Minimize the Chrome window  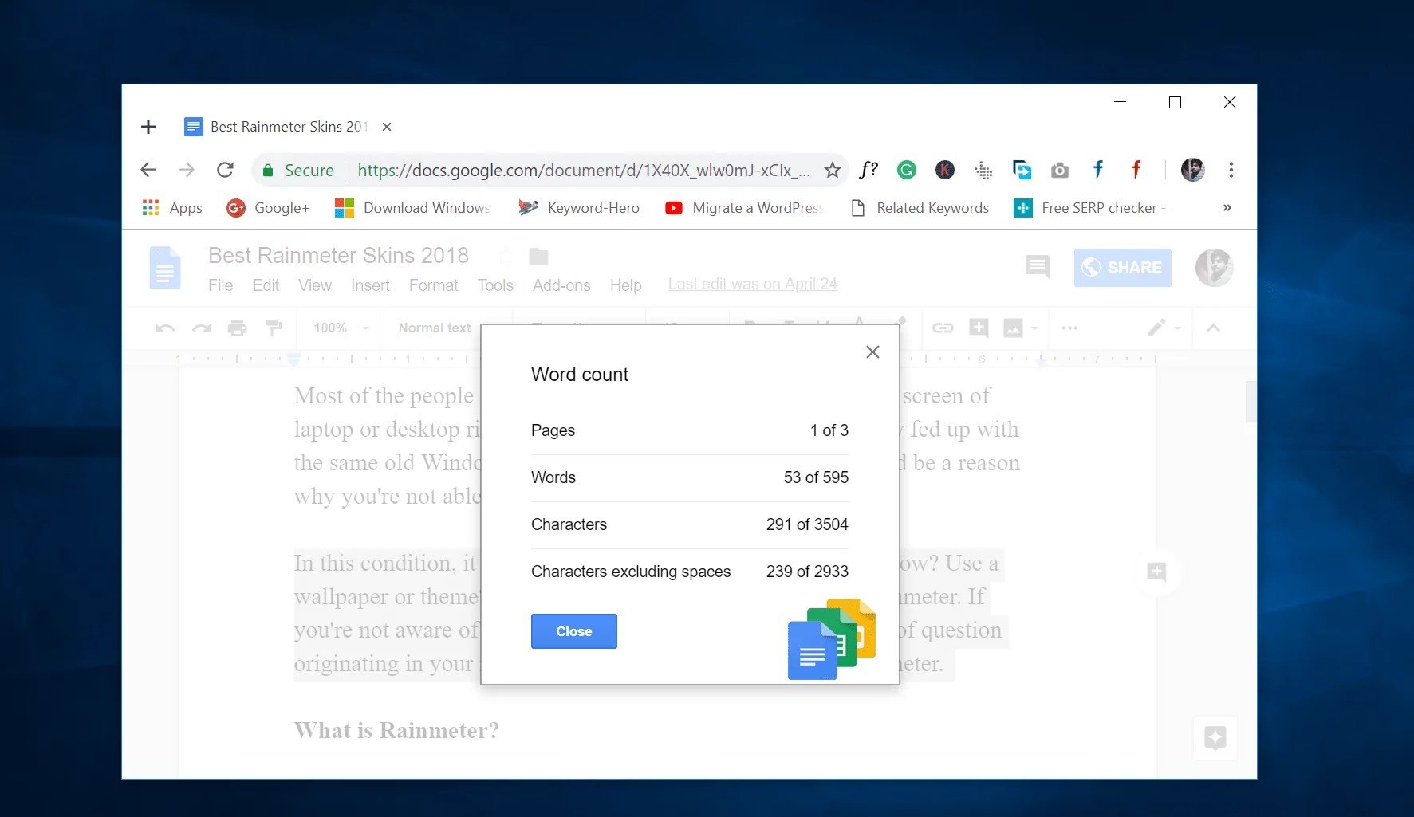[x=1121, y=102]
